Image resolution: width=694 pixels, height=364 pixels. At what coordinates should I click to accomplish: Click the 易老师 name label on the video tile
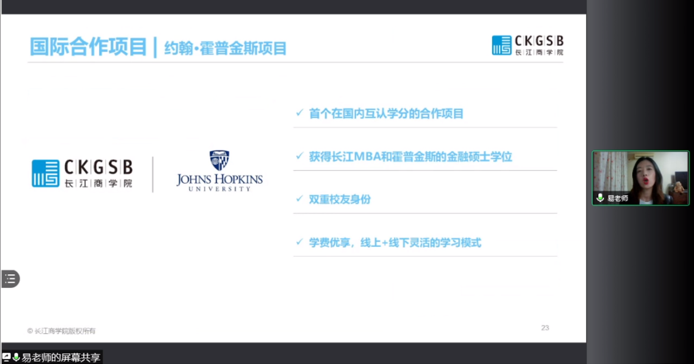pos(617,198)
